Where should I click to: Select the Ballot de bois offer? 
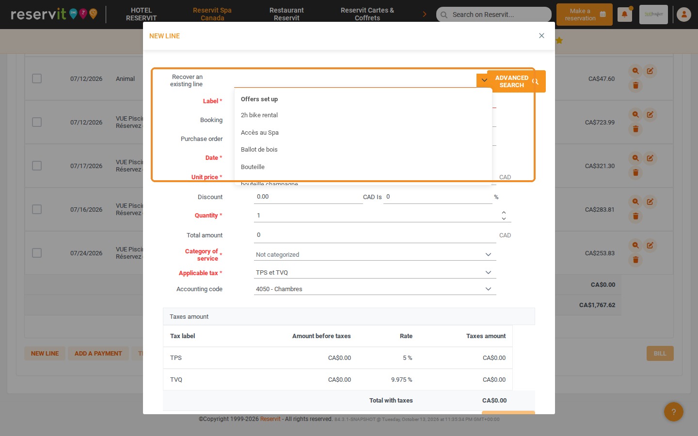363,150
